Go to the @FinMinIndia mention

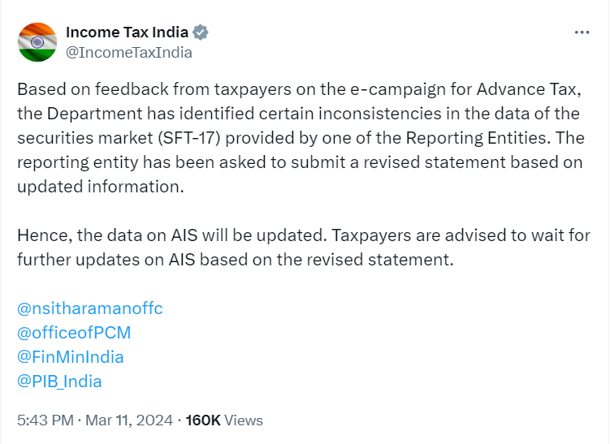point(70,357)
